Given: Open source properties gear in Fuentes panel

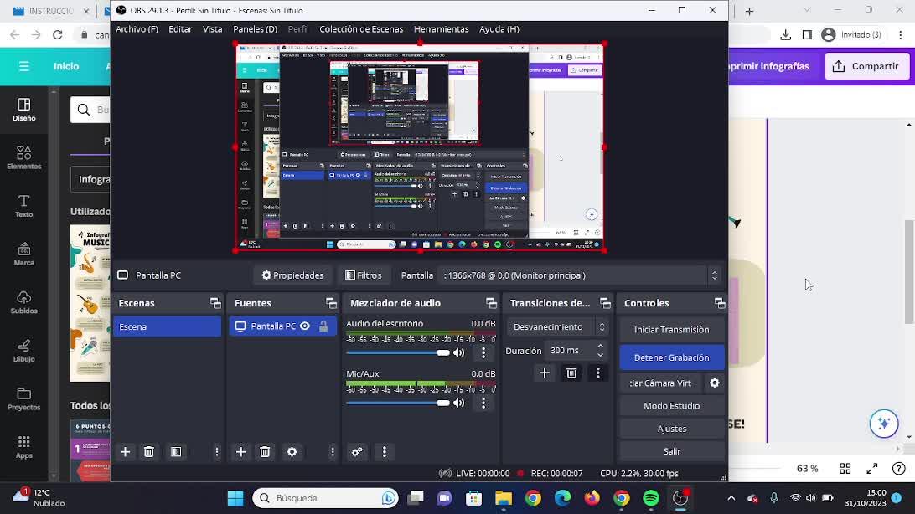Looking at the screenshot, I should (x=292, y=452).
